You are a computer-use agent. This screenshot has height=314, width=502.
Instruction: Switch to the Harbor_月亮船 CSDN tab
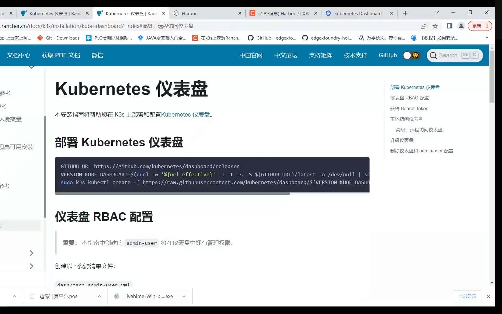point(284,13)
